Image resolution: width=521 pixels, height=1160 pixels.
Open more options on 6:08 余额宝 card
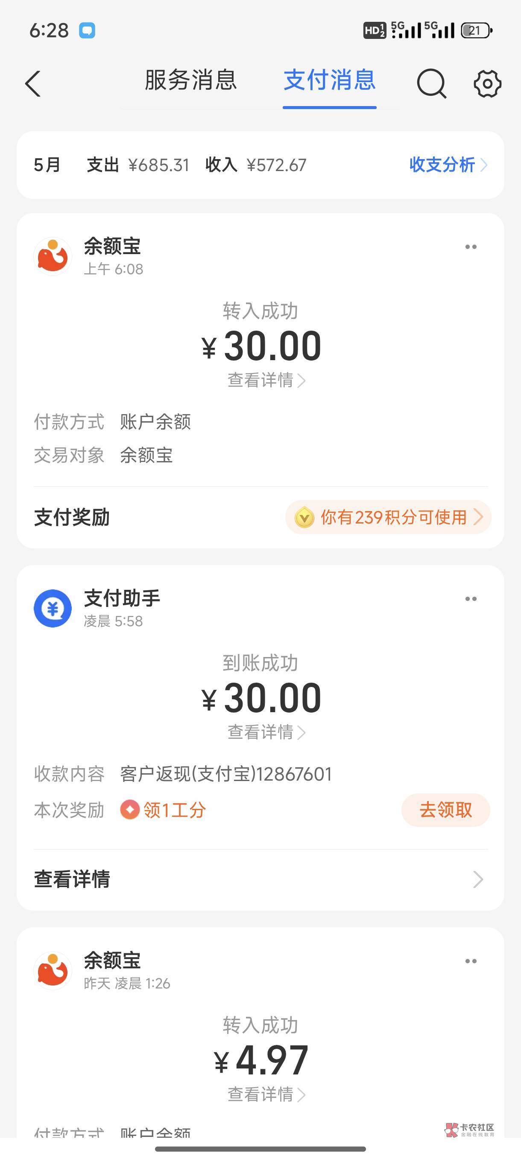click(x=471, y=247)
